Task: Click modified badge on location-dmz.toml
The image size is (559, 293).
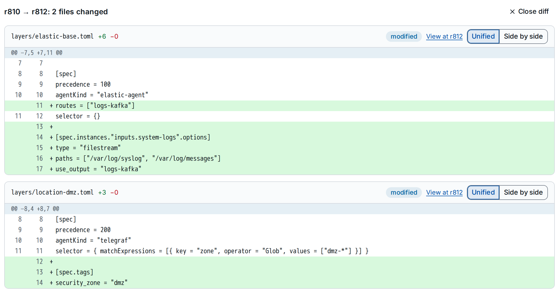Action: click(x=404, y=193)
